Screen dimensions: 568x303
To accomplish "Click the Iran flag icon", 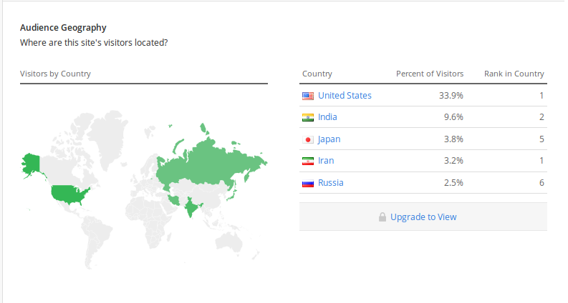I will point(308,161).
